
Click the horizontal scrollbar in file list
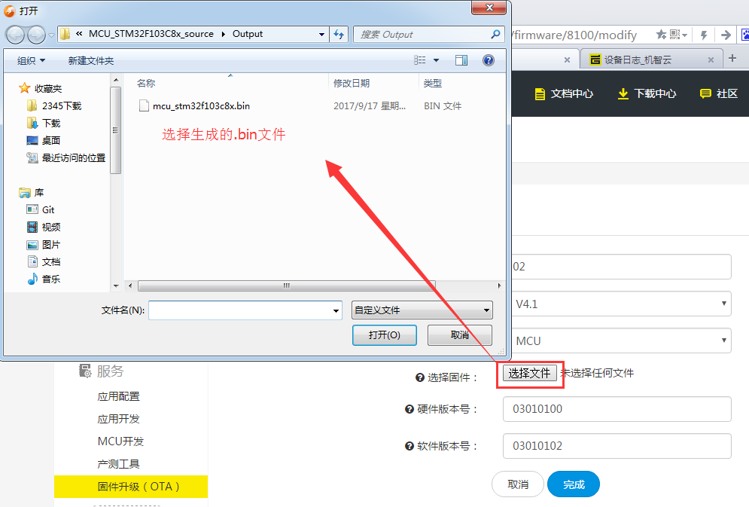coord(286,286)
